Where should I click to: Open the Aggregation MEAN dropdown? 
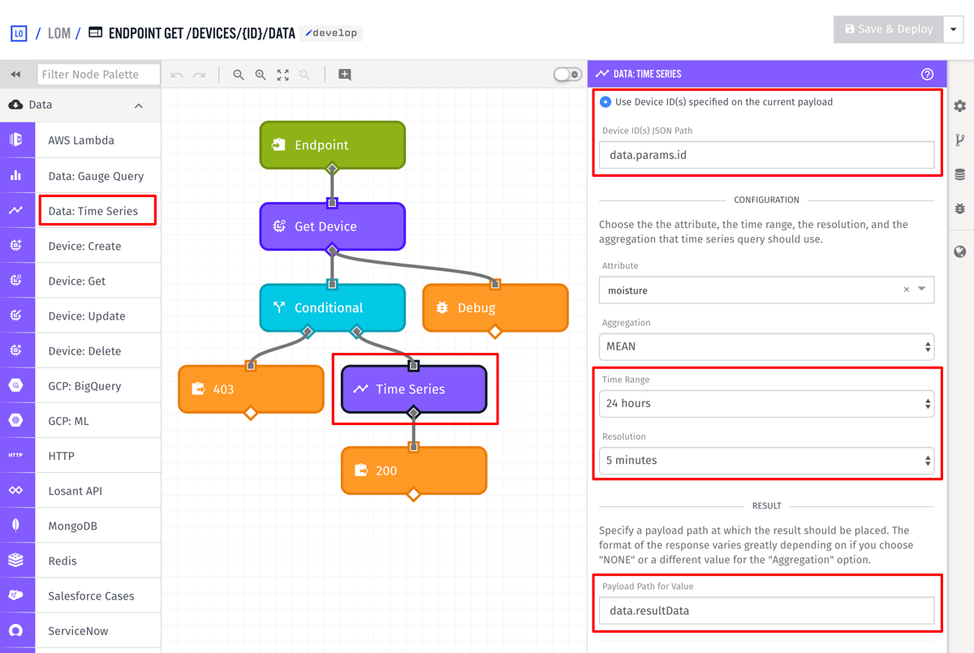(x=766, y=346)
